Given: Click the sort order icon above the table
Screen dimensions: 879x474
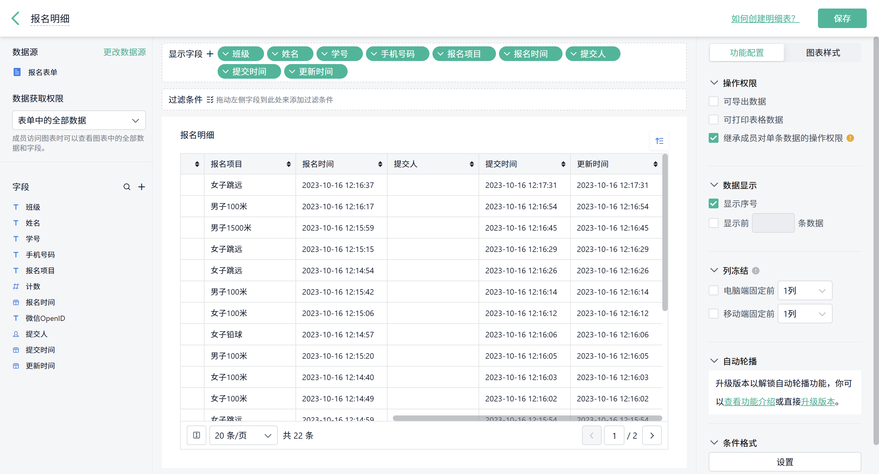Looking at the screenshot, I should 659,141.
